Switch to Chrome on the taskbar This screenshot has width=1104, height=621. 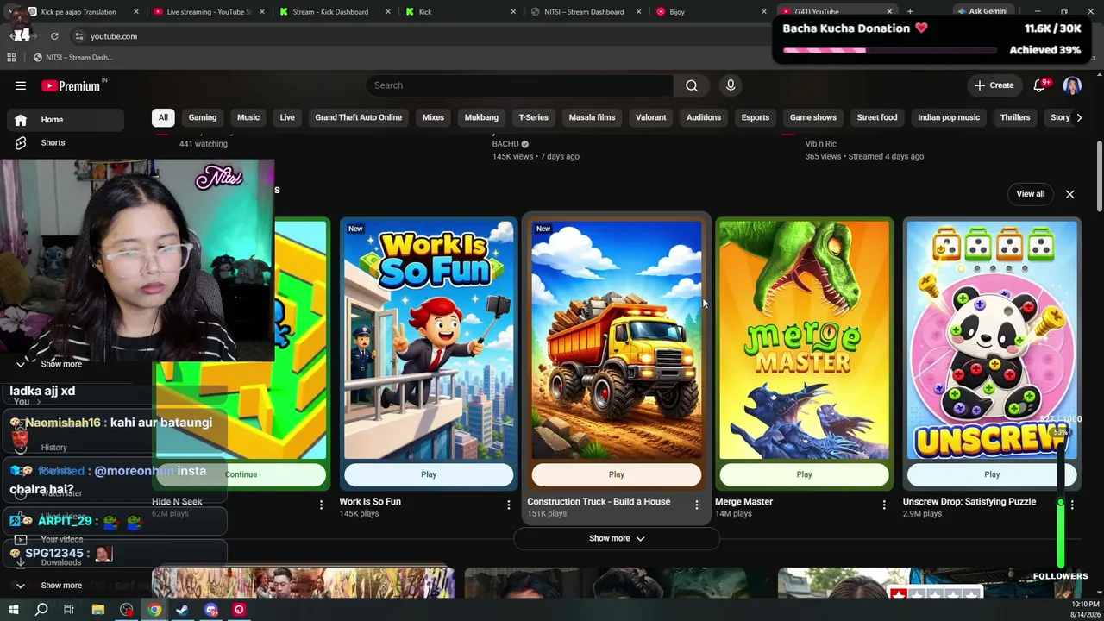(x=154, y=610)
